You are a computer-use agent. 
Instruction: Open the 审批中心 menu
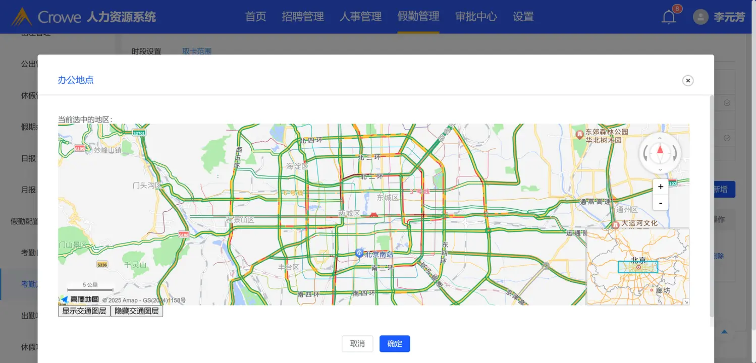pyautogui.click(x=476, y=17)
